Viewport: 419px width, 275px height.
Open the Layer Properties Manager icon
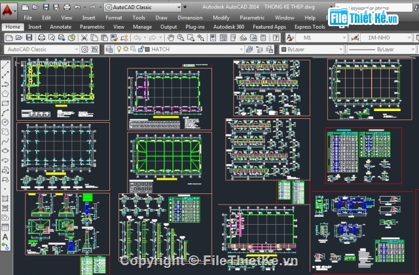109,50
